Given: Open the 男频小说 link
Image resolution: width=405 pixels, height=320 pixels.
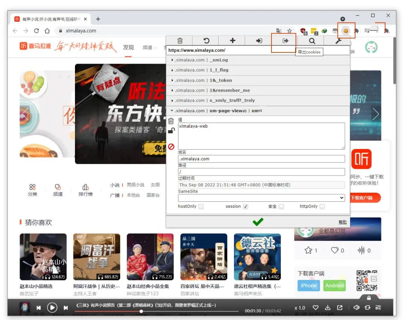Looking at the screenshot, I should pyautogui.click(x=135, y=185).
